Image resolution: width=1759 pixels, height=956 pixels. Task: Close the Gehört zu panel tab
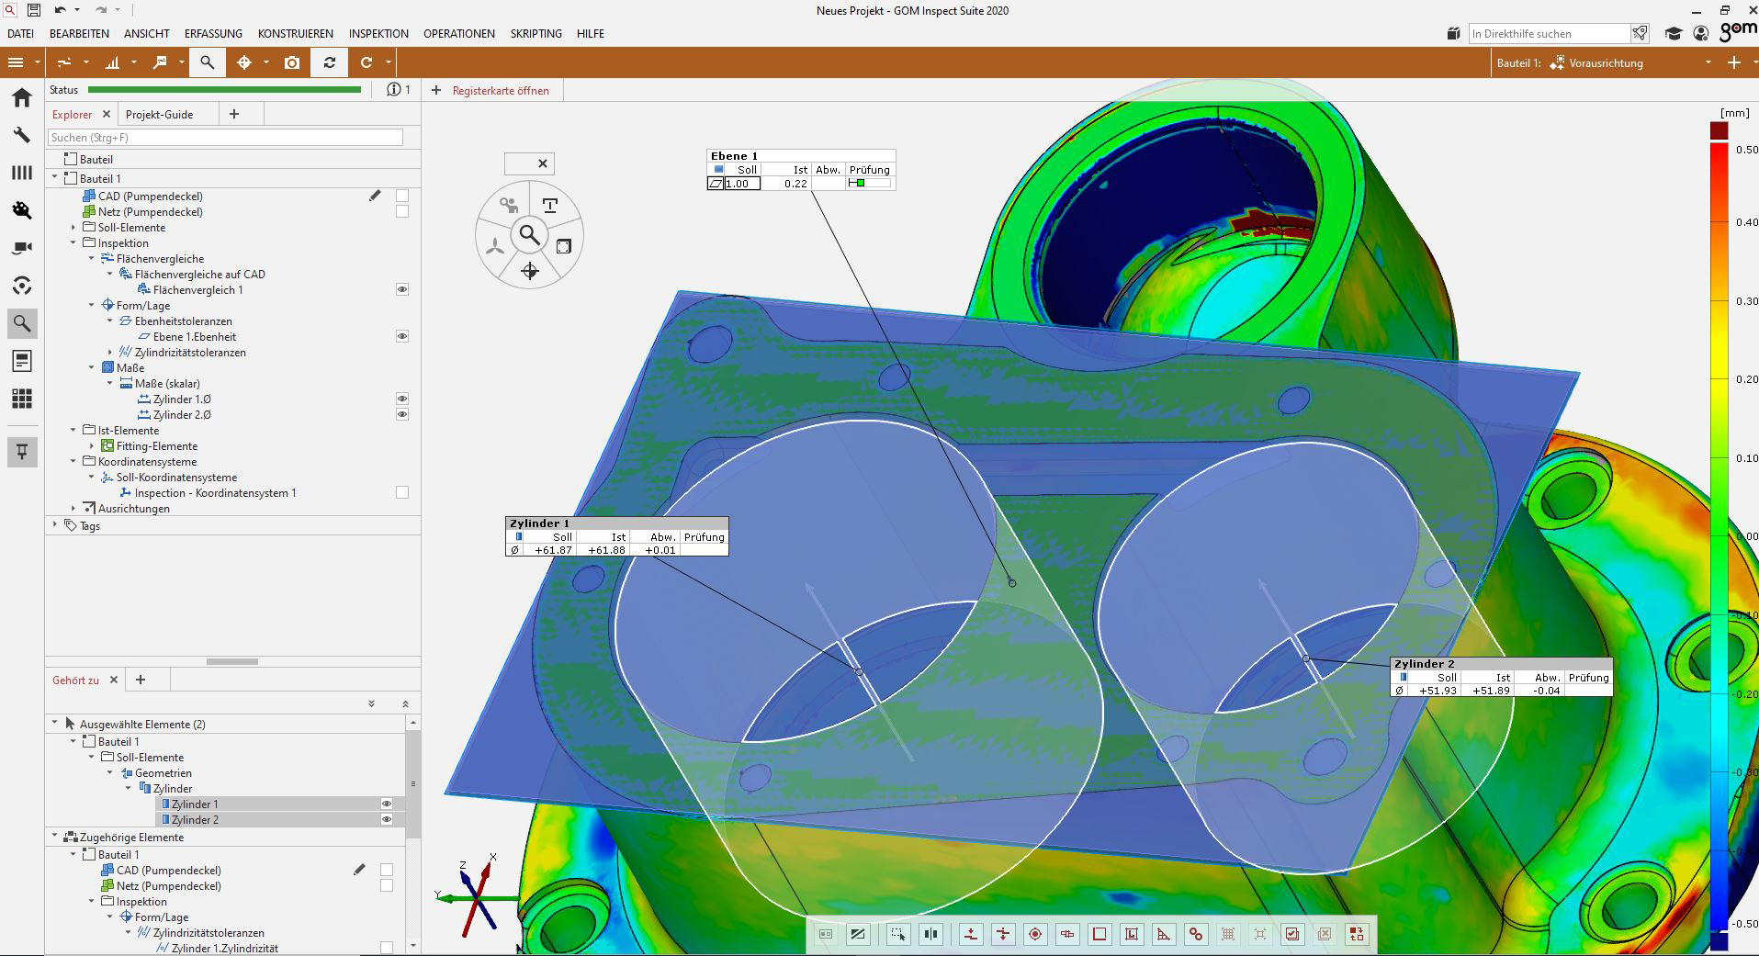coord(114,680)
